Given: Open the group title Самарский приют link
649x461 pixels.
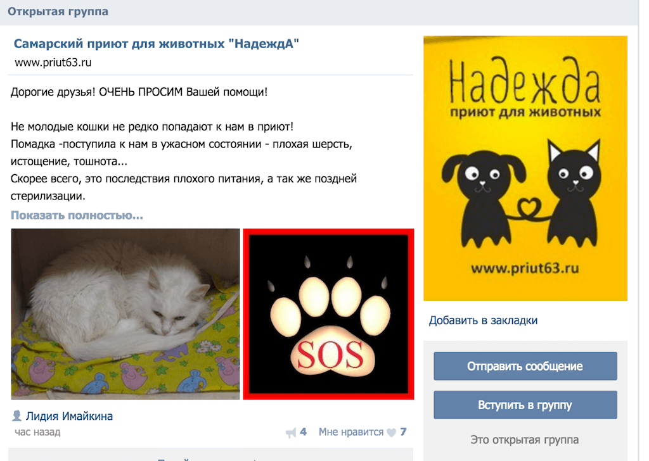Looking at the screenshot, I should [157, 44].
